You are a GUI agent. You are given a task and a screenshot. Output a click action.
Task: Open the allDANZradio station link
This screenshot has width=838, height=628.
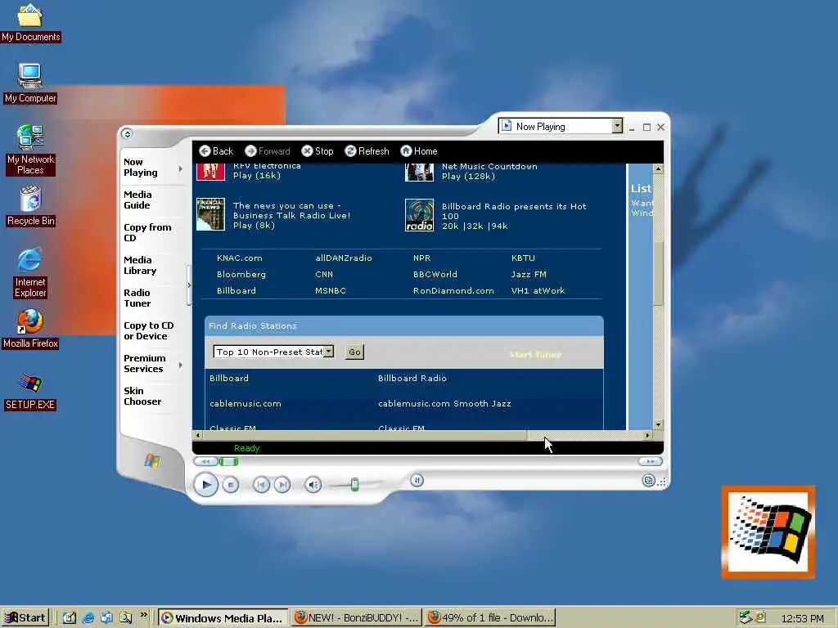344,258
